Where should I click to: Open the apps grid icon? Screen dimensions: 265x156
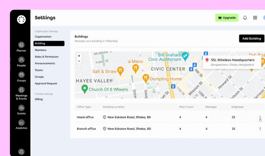point(255,18)
